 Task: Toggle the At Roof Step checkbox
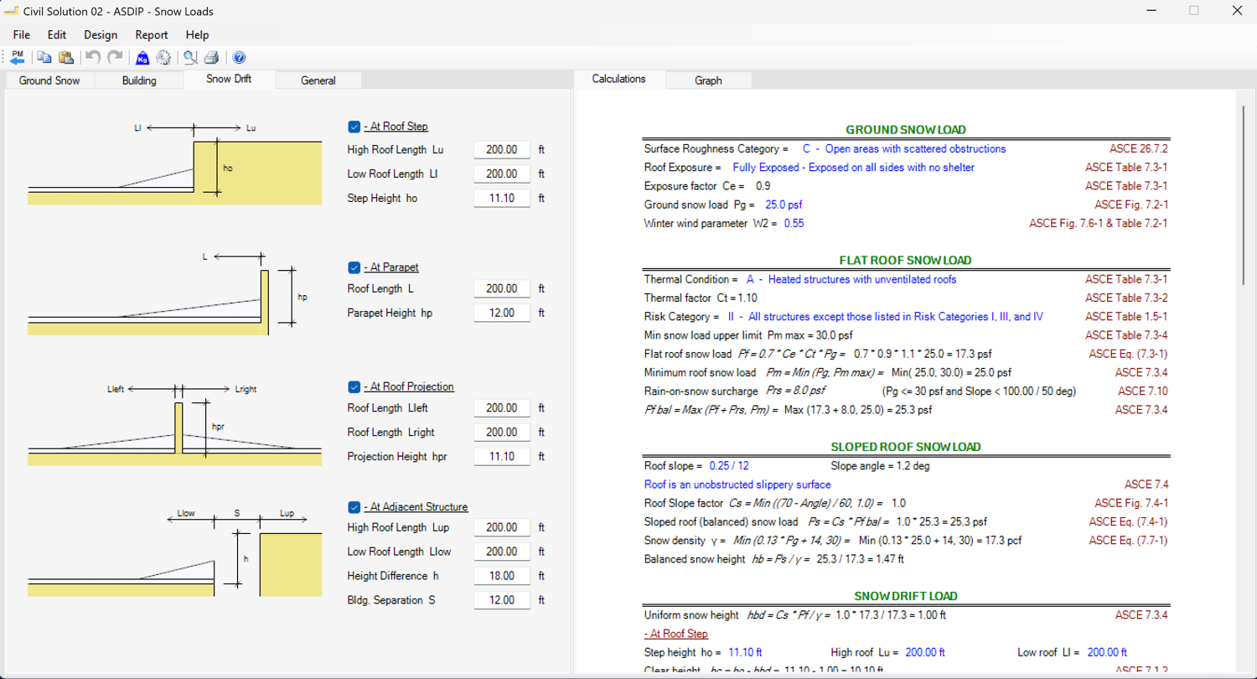pyautogui.click(x=354, y=127)
